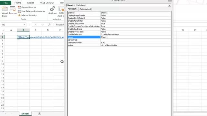207x116 pixels.
Task: Open the Macros dialog
Action: [x=13, y=10]
